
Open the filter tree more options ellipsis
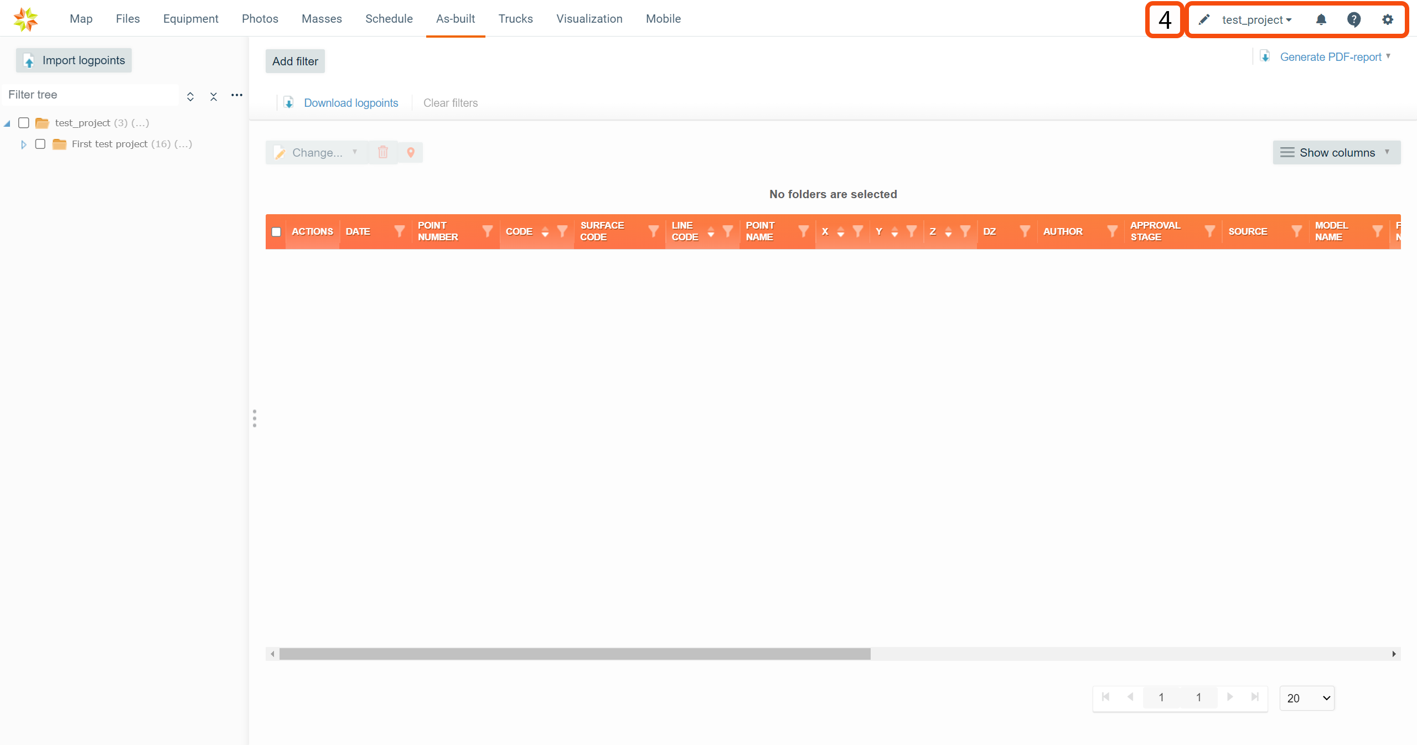tap(237, 95)
